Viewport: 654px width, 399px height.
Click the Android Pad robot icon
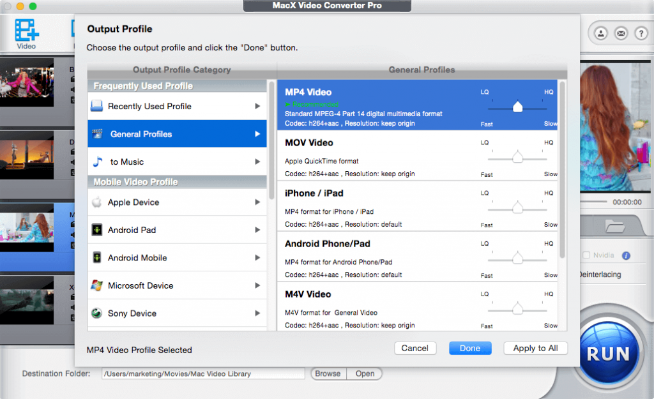(x=97, y=230)
